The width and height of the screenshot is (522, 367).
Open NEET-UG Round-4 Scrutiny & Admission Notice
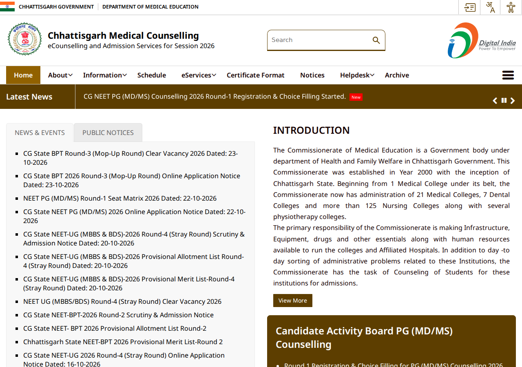point(134,239)
